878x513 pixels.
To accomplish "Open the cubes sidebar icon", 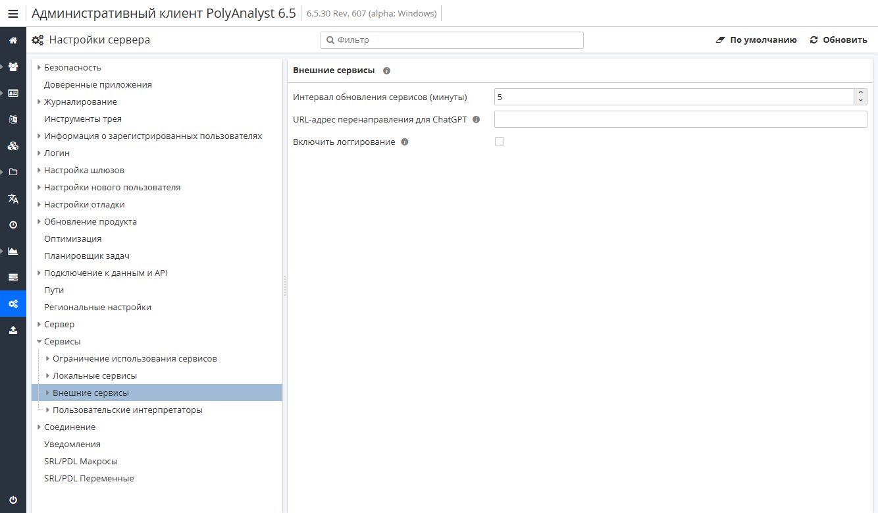I will coord(13,146).
